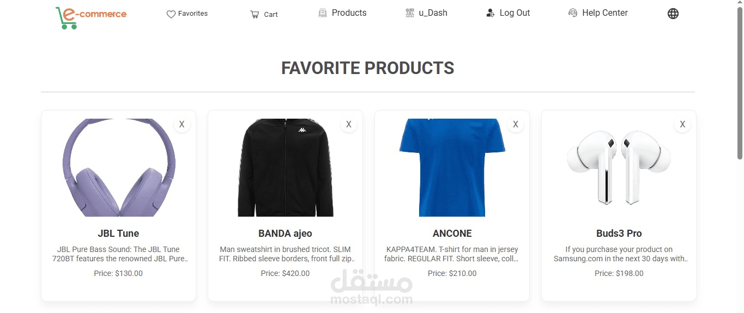
Task: Click the Products icon in navbar
Action: (323, 13)
